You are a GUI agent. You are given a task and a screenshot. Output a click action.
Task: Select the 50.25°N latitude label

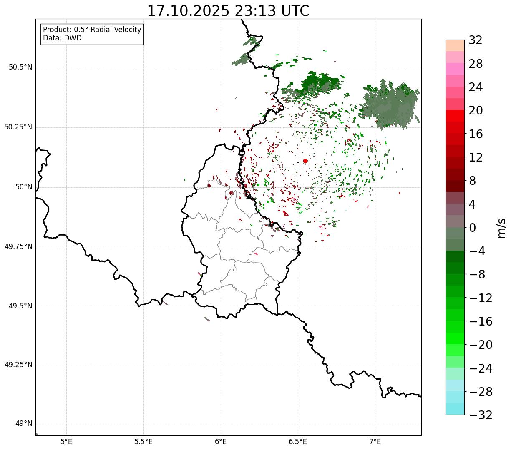click(x=18, y=127)
